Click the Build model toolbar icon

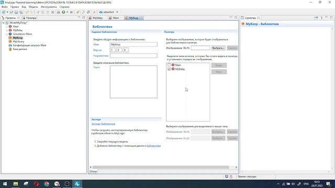click(58, 12)
